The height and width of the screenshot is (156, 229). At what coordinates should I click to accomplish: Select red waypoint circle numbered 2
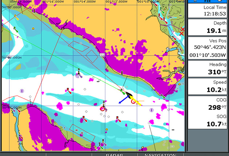click(x=133, y=102)
